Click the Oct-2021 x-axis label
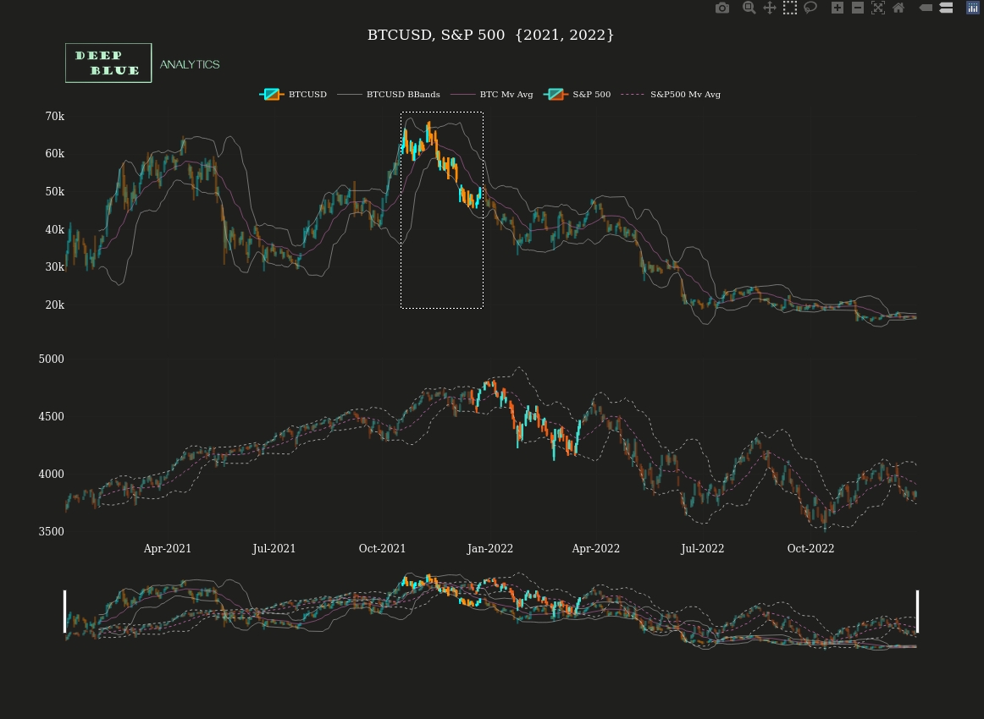This screenshot has height=719, width=984. coord(382,548)
